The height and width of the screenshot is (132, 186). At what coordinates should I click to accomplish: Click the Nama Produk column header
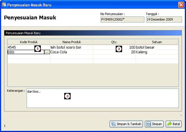click(x=72, y=42)
